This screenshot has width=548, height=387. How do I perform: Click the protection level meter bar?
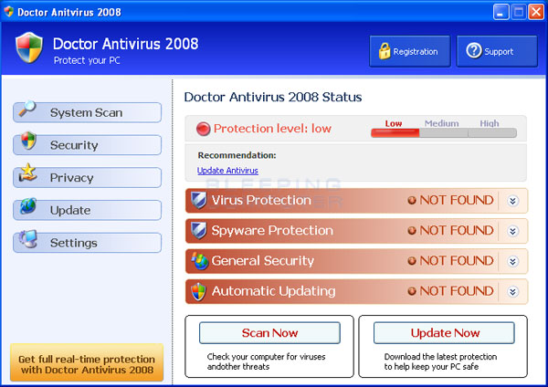coord(443,133)
